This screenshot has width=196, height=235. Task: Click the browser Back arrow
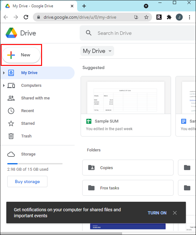click(x=6, y=17)
